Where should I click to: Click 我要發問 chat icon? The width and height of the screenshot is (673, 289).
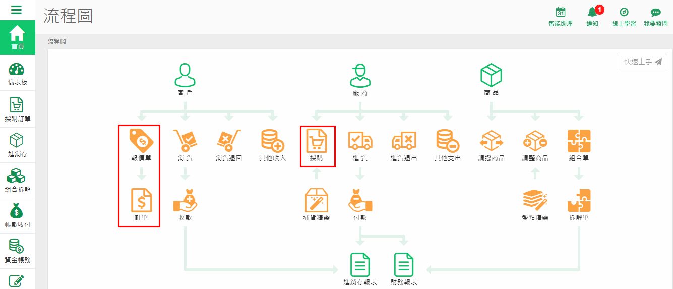tap(655, 13)
